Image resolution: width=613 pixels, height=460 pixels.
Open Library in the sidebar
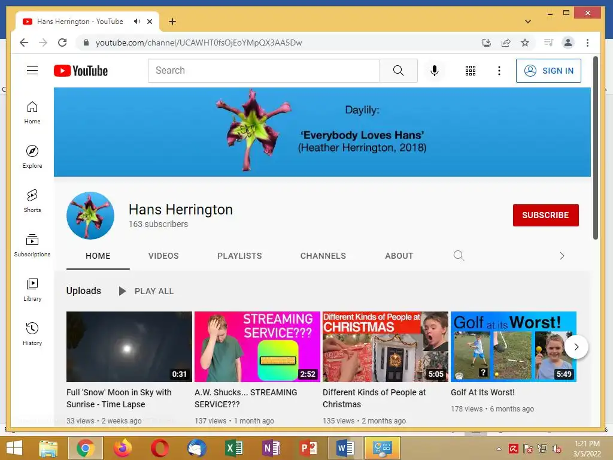[x=32, y=289]
